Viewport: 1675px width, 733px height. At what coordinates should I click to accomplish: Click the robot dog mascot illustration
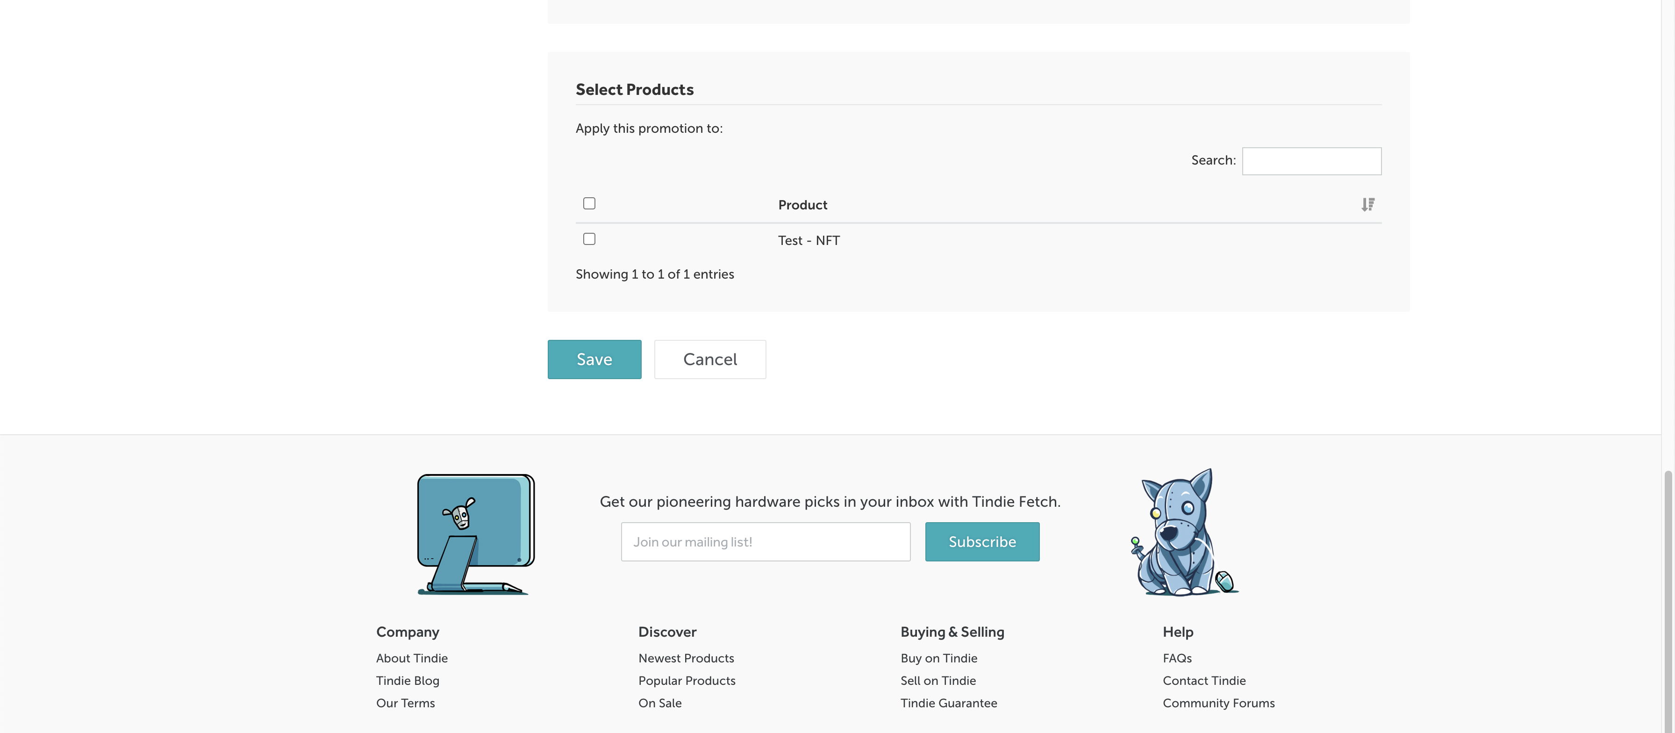tap(1183, 533)
